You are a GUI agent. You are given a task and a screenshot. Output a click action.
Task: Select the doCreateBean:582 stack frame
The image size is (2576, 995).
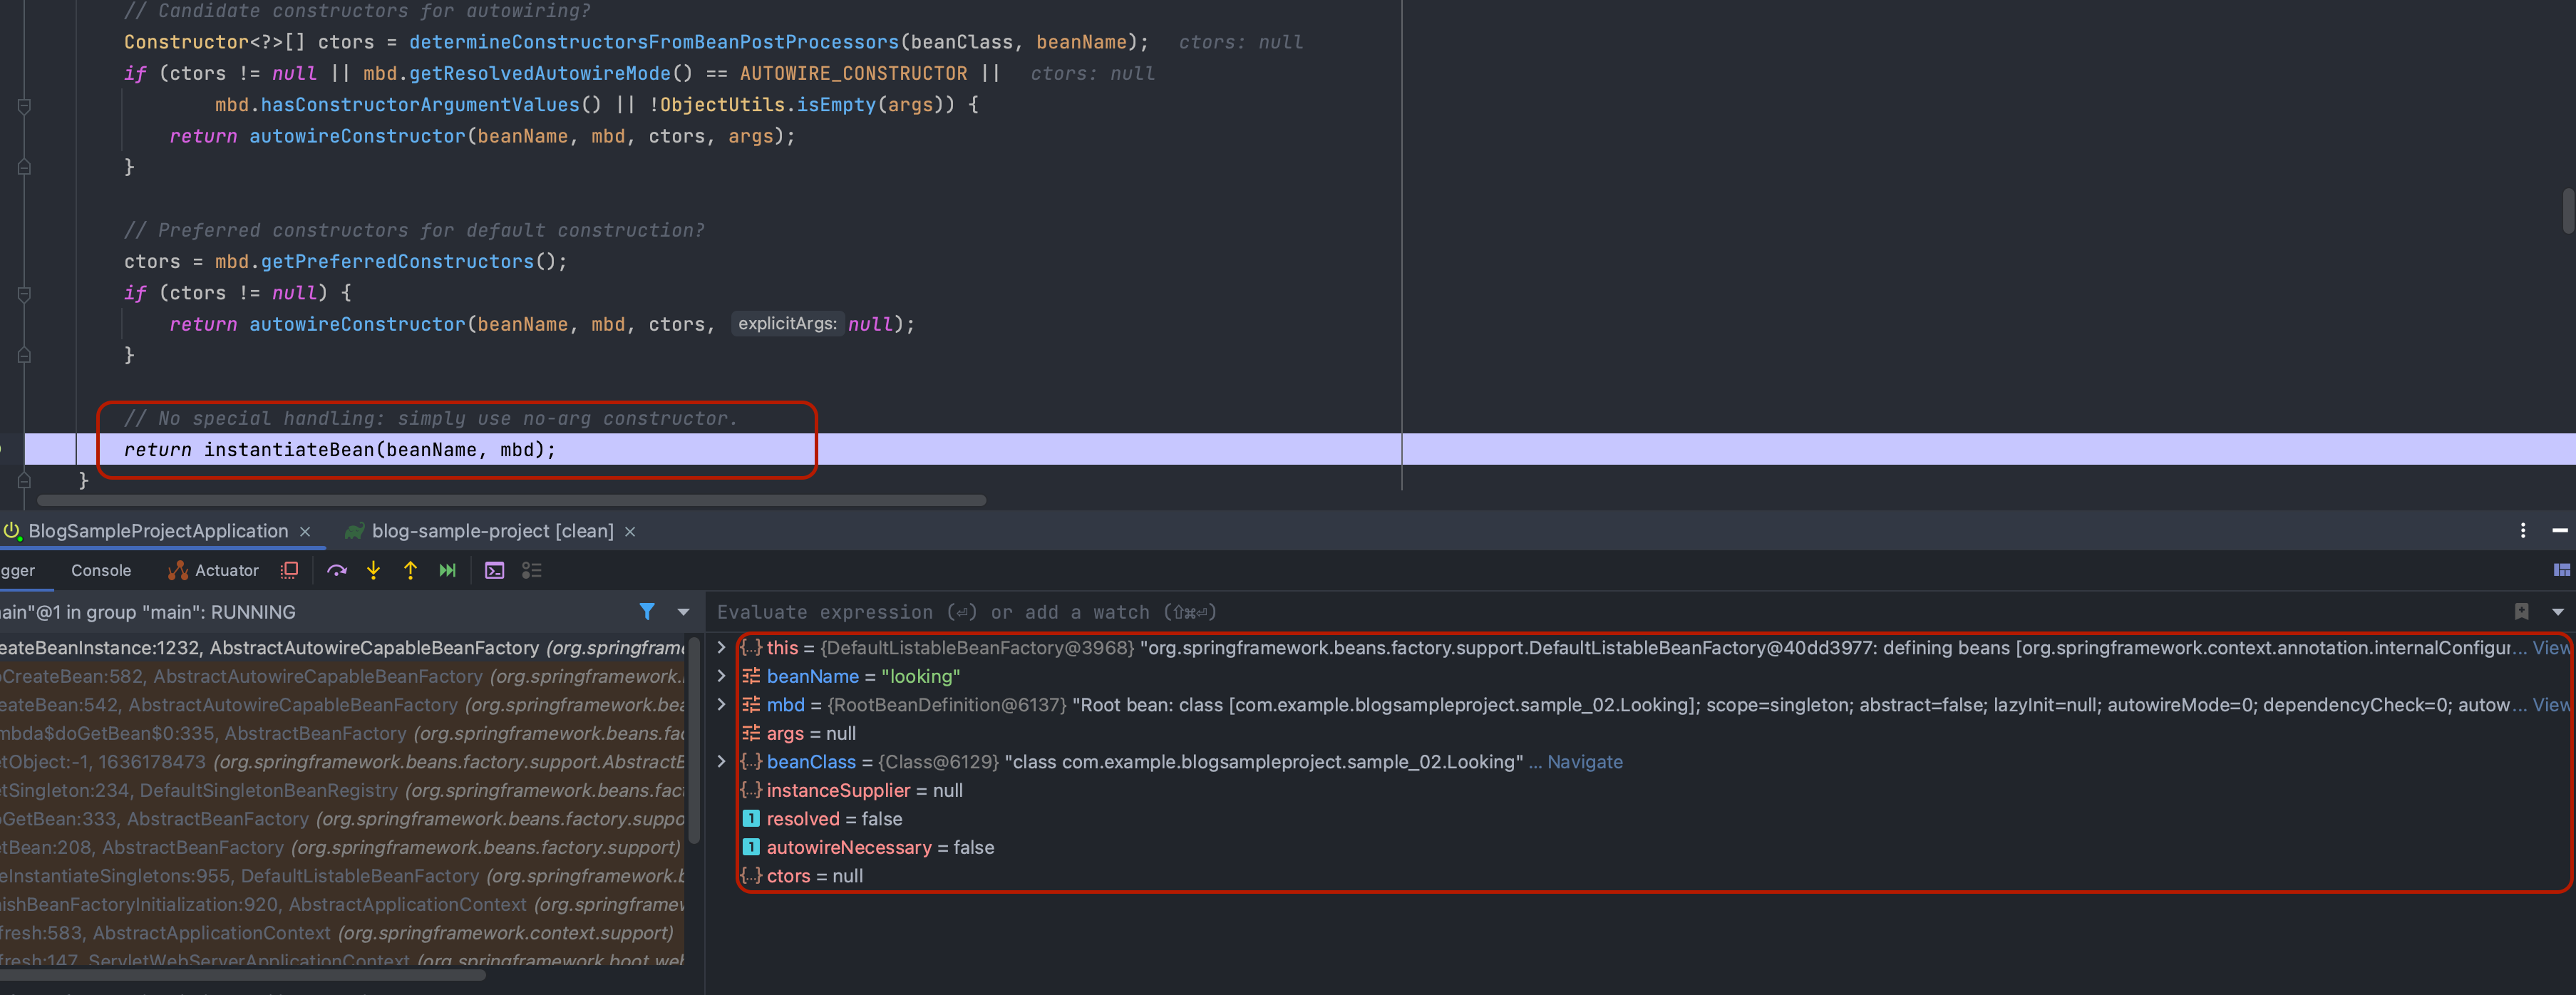pos(340,677)
